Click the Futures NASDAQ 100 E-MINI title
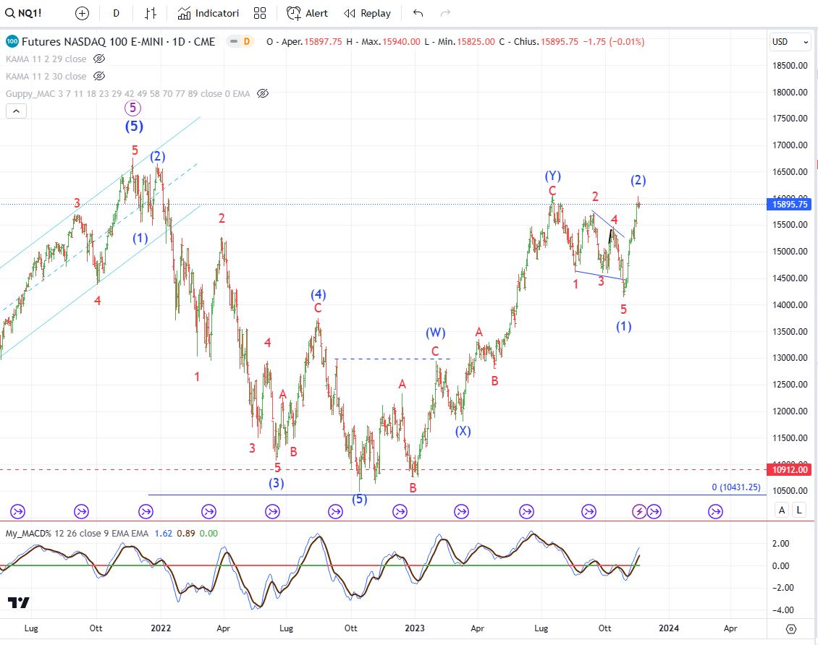 (119, 42)
